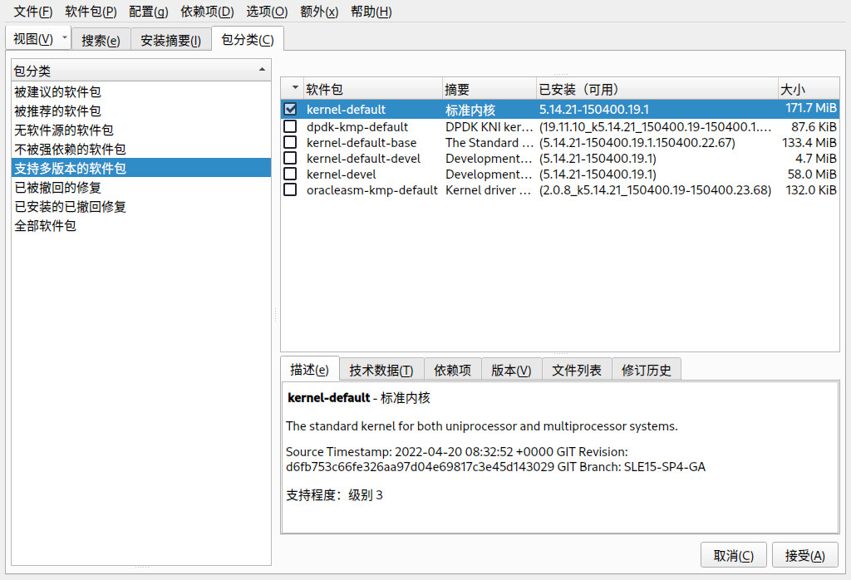Image resolution: width=851 pixels, height=580 pixels.
Task: Click the 包分类 header sort arrow
Action: click(x=263, y=71)
